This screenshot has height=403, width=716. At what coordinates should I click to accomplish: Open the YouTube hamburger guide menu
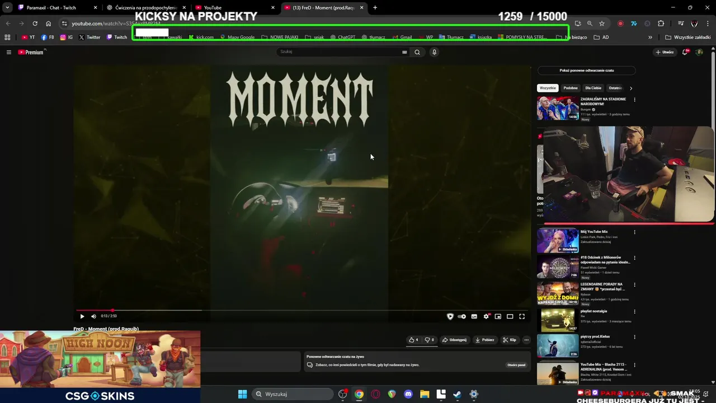point(8,52)
